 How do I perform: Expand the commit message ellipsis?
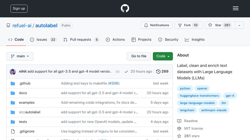tap(117, 72)
